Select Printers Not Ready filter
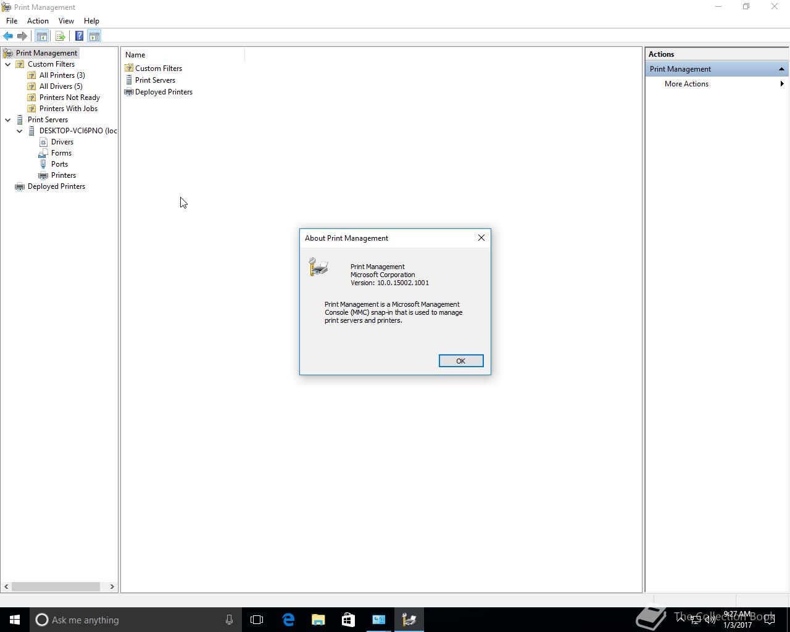790x632 pixels. coord(69,98)
